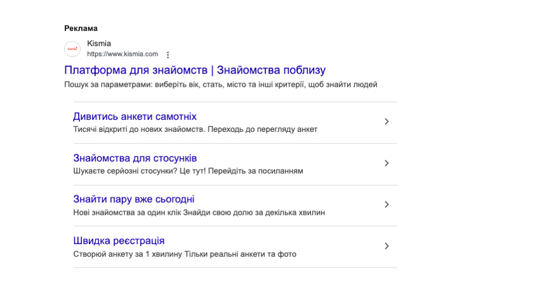Click chevron beside Швидка реєстрація
Image resolution: width=535 pixels, height=294 pixels.
[x=386, y=246]
